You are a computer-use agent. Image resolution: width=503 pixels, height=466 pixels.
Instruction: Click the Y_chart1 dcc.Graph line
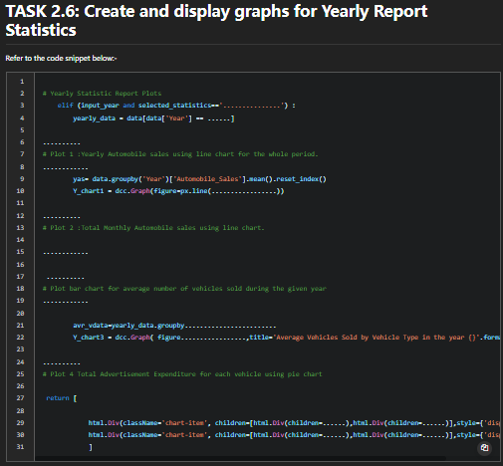point(178,191)
